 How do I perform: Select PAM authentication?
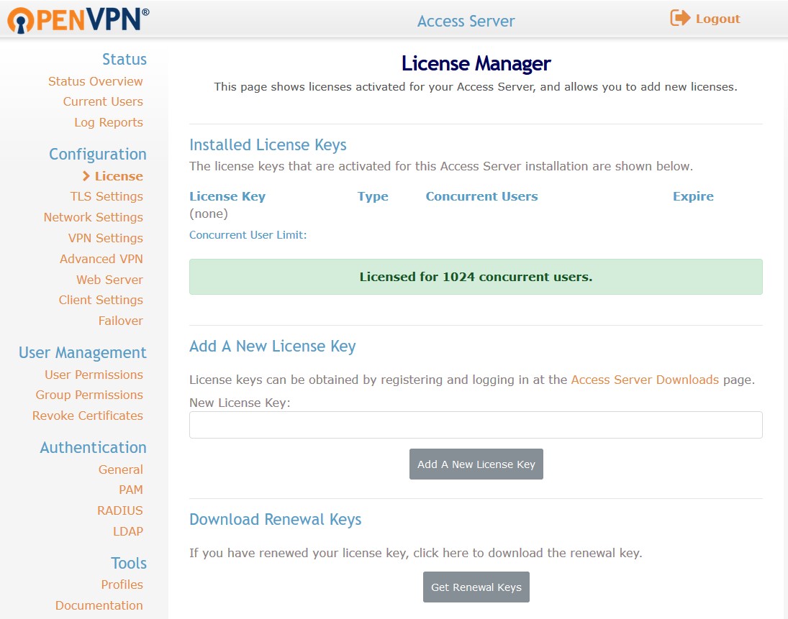[131, 490]
